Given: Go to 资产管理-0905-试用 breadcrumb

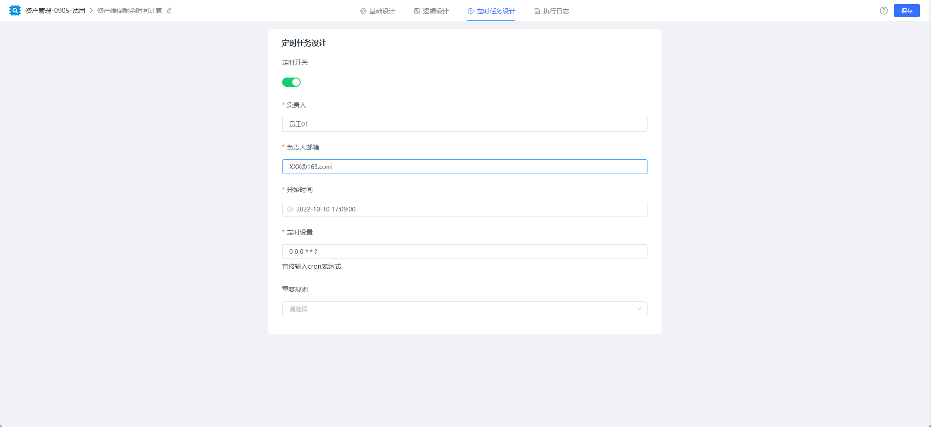Looking at the screenshot, I should point(55,11).
